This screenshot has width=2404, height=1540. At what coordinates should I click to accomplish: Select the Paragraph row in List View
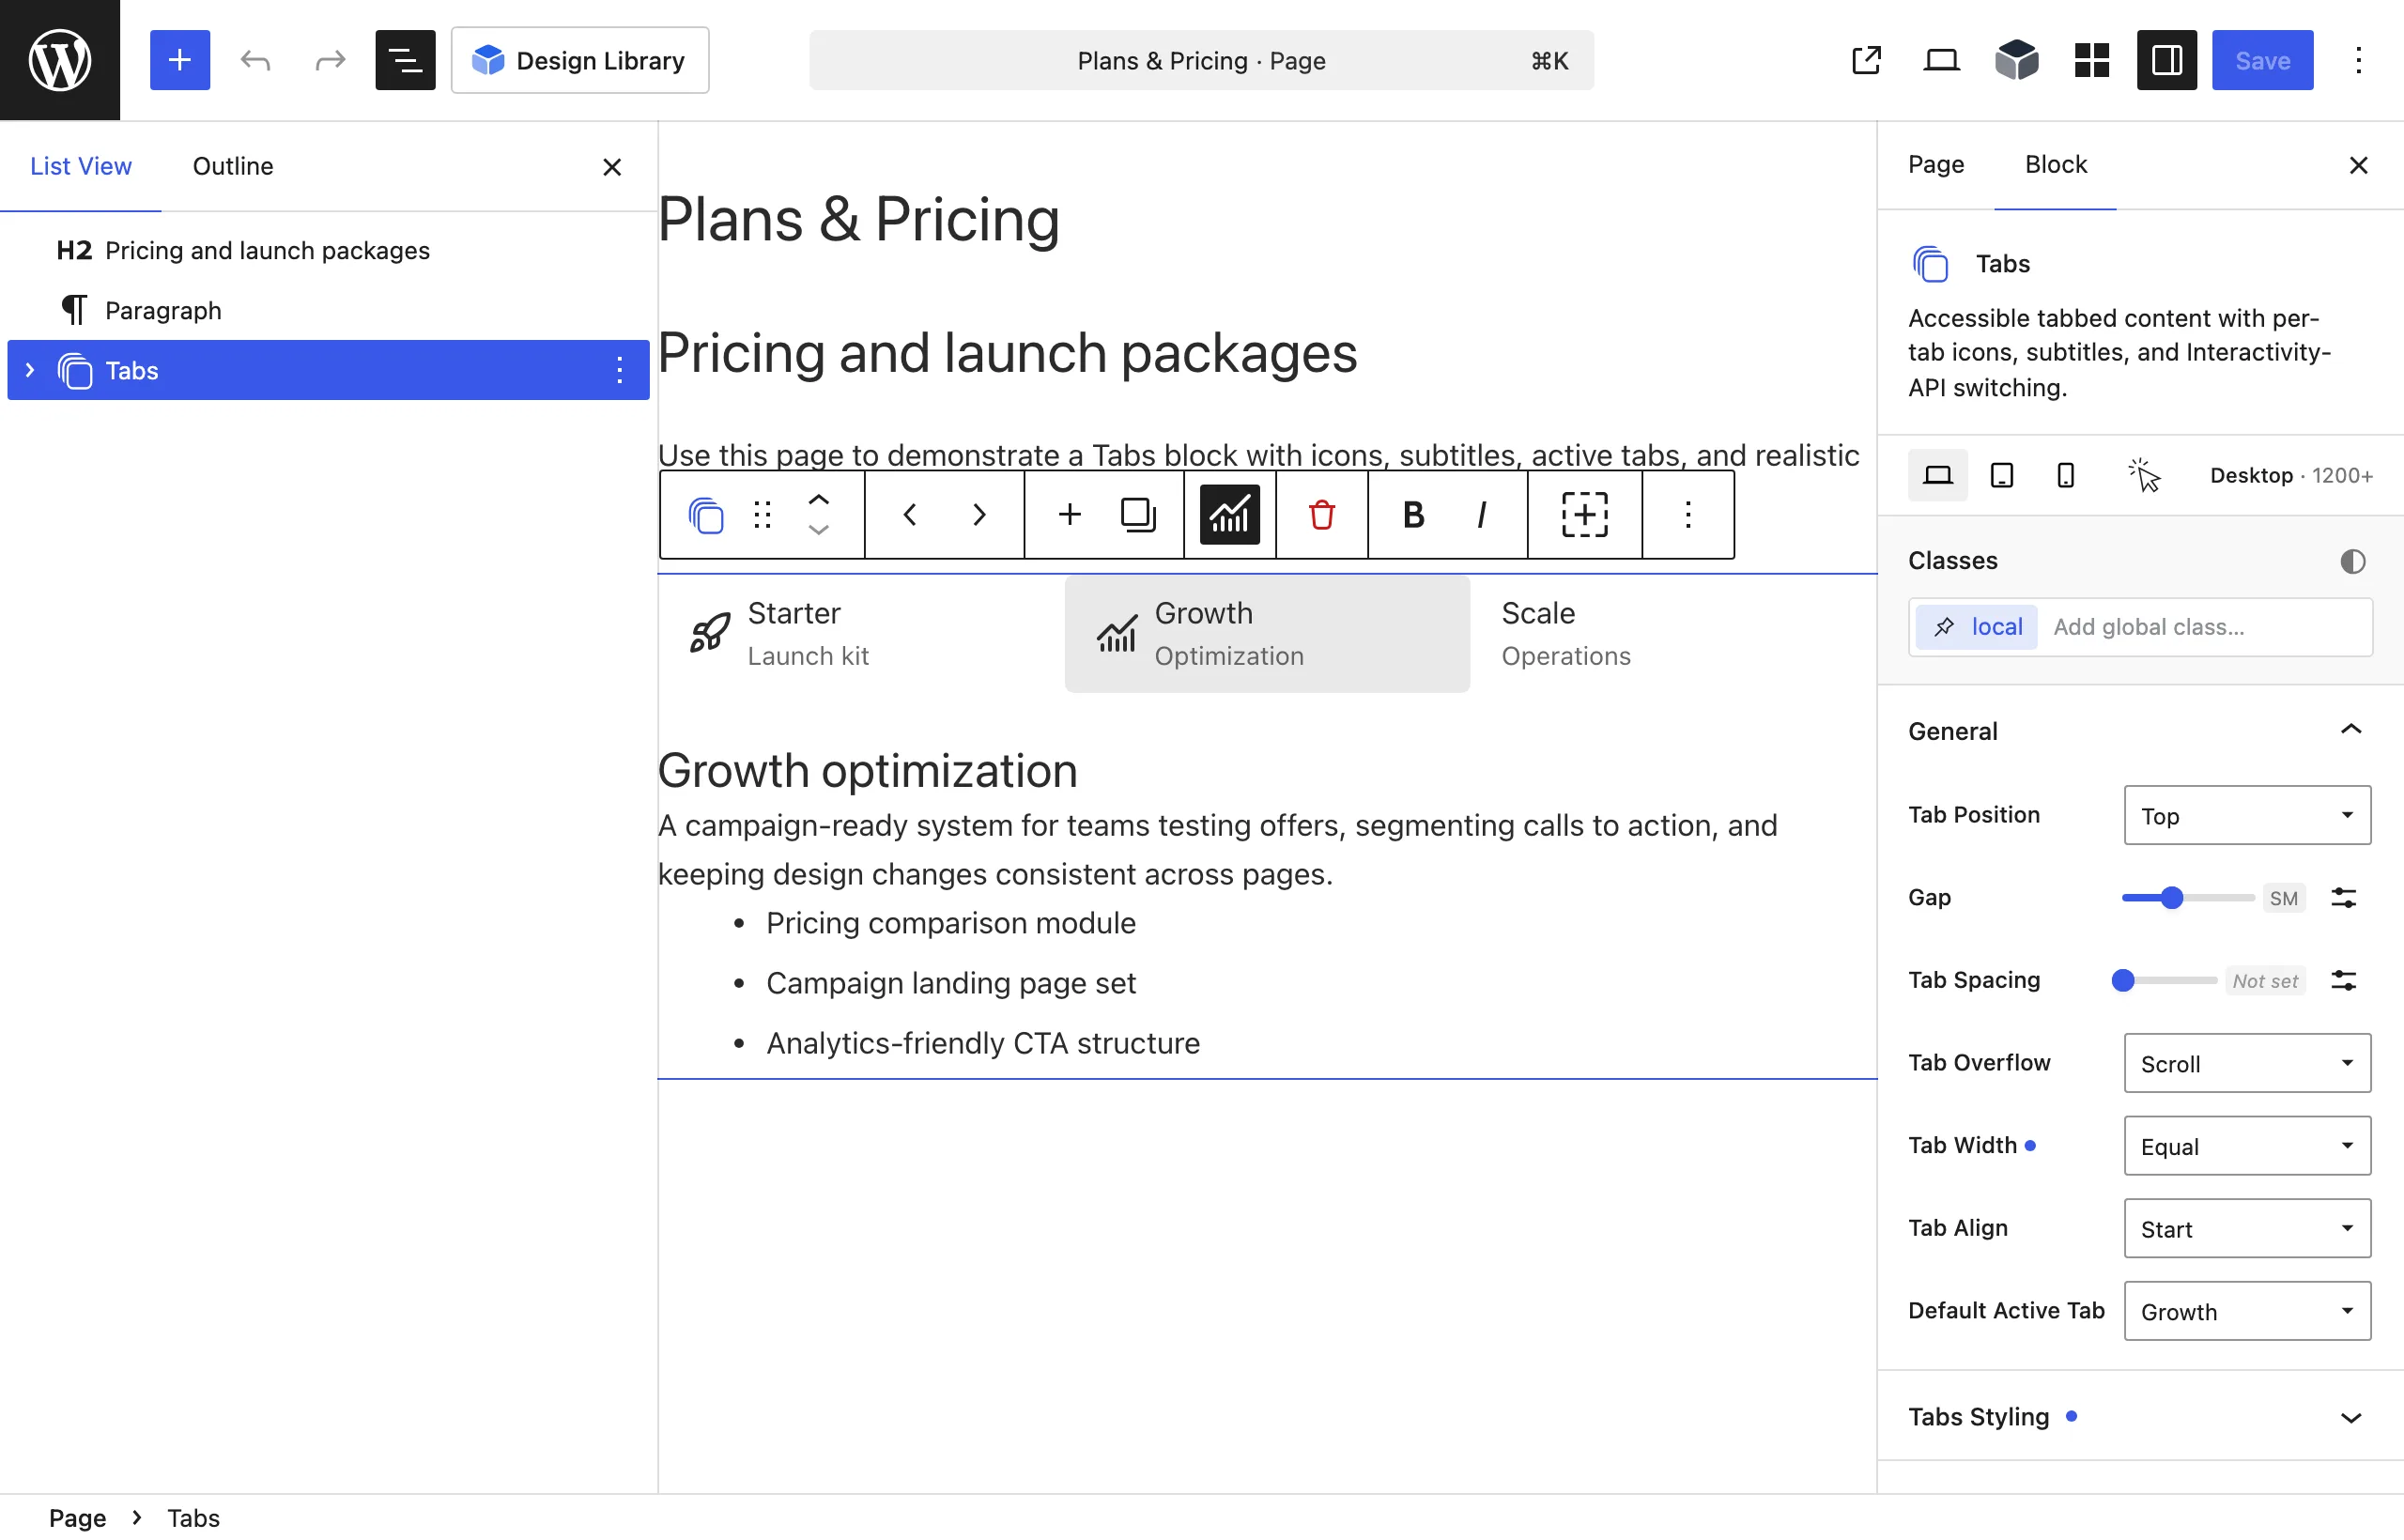pos(328,310)
